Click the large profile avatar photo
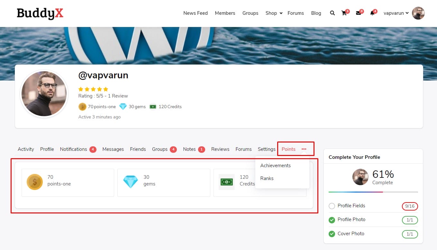 [44, 94]
